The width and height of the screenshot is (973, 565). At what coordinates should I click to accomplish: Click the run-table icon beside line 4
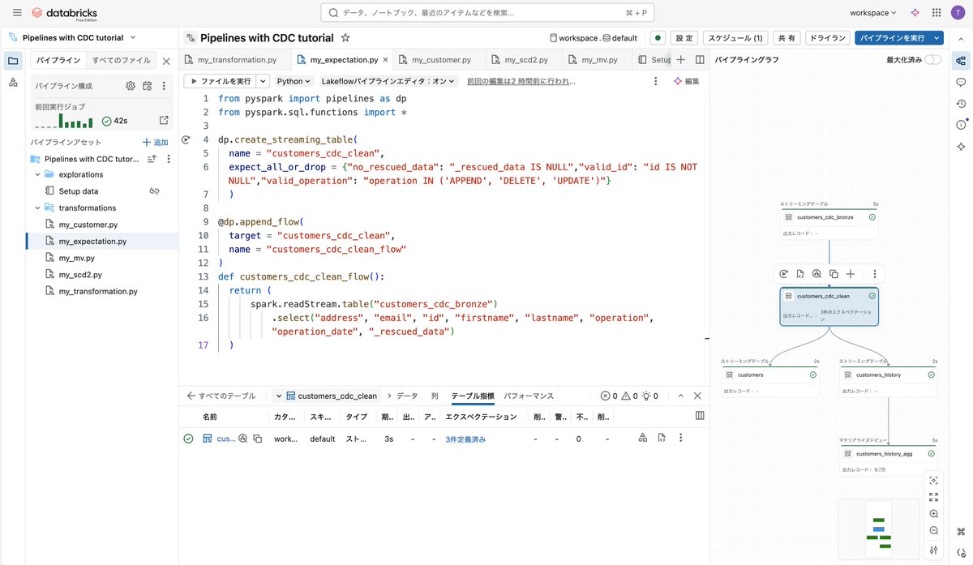point(186,139)
